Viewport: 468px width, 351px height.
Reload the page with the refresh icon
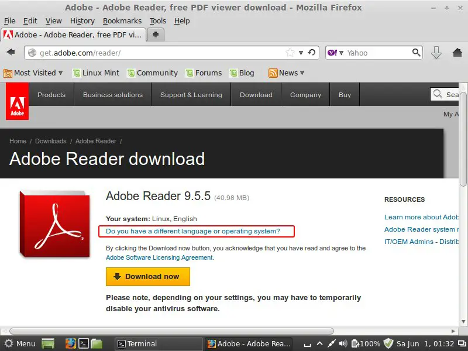[312, 53]
